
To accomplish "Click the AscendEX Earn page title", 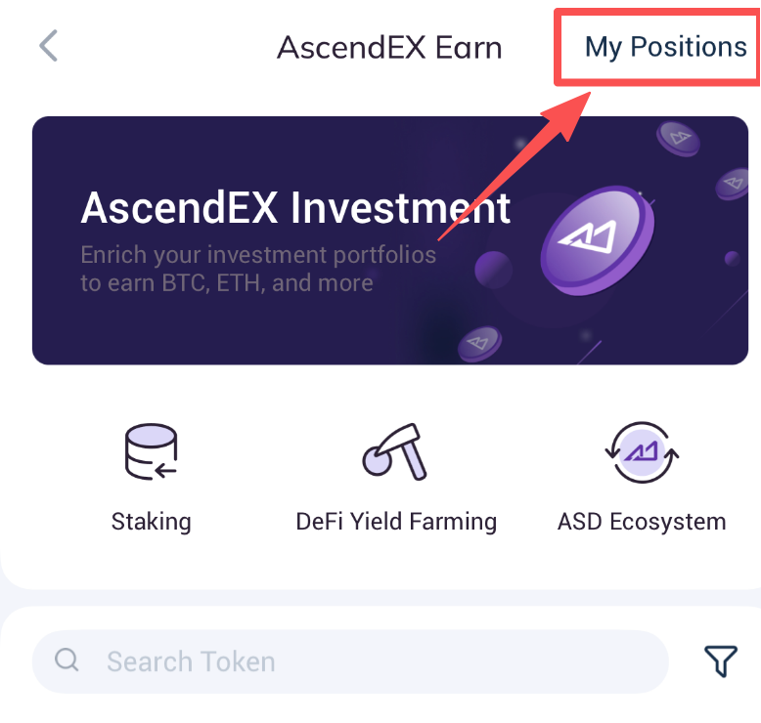I will coord(389,47).
